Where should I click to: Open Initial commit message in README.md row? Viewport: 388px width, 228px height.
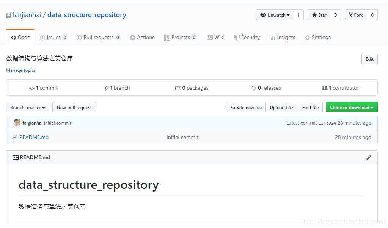[182, 137]
